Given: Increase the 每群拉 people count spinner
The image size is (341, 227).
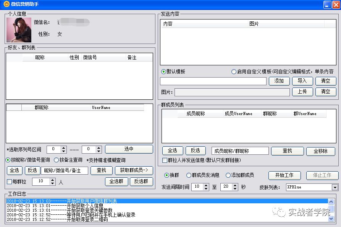Looking at the screenshot, I should pos(52,180).
